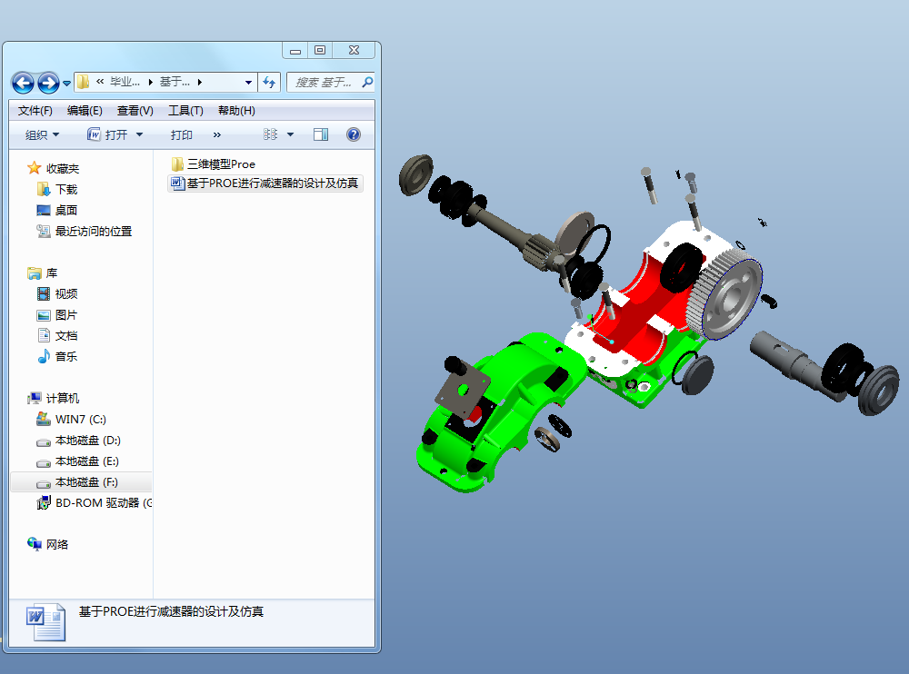This screenshot has height=674, width=909.
Task: Click the search box field
Action: click(325, 83)
